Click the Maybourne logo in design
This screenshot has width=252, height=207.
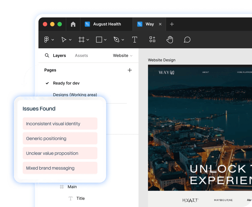pyautogui.click(x=223, y=200)
